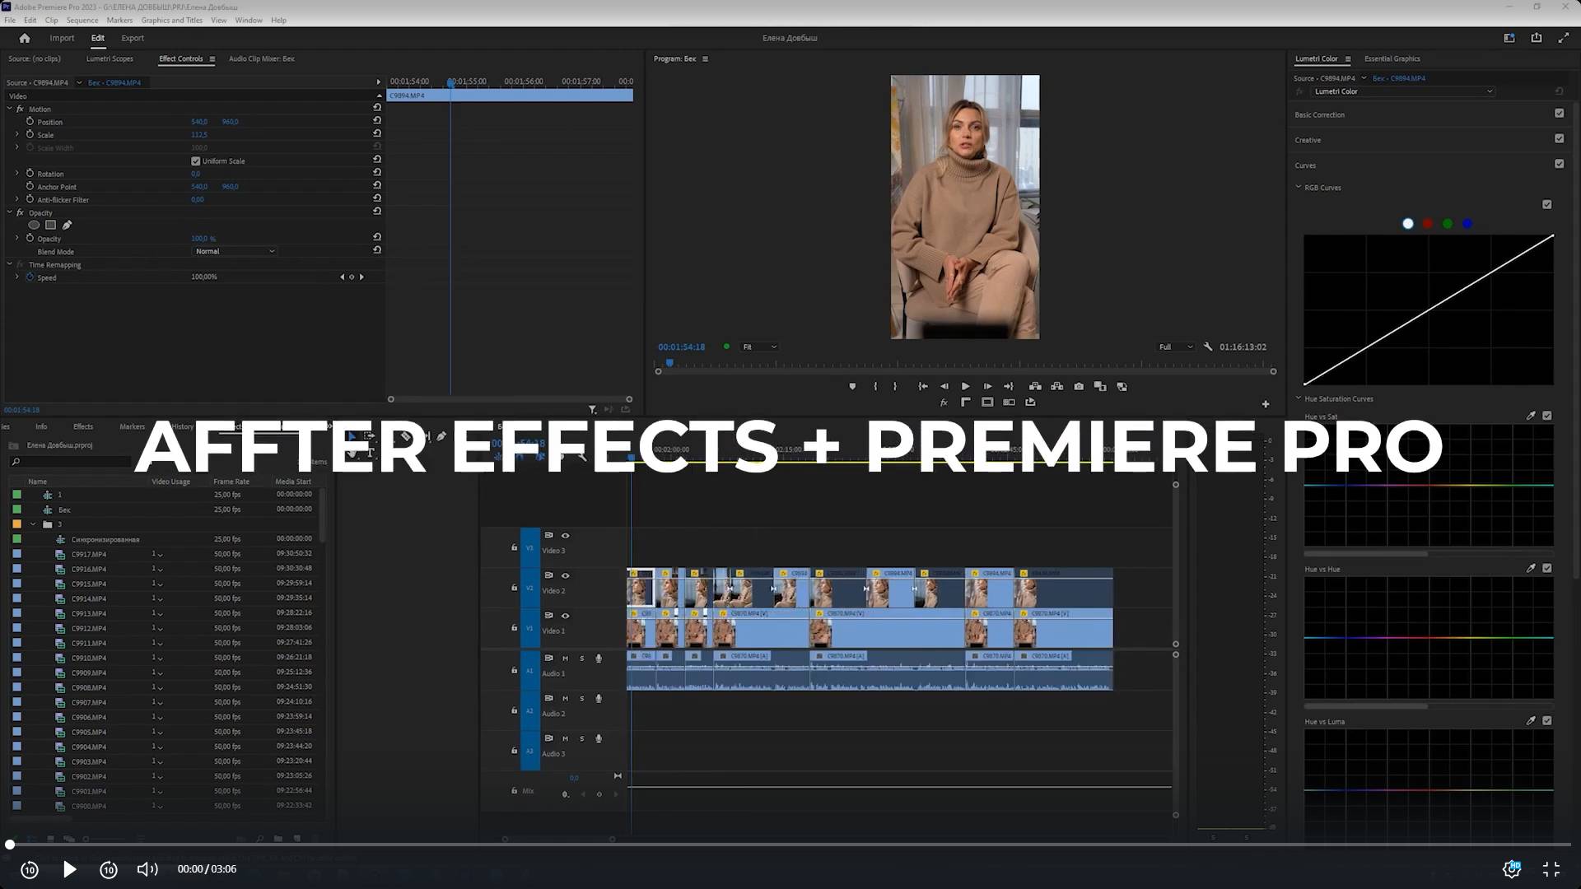Click the Add Marker icon in Program monitor
This screenshot has width=1581, height=889.
[852, 386]
